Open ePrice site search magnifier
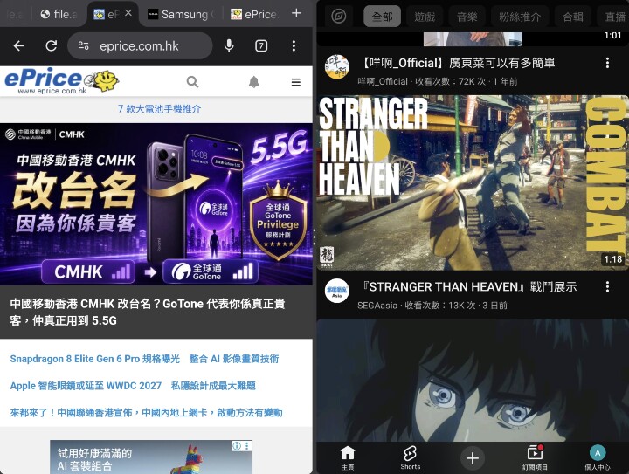This screenshot has width=629, height=474. tap(192, 82)
